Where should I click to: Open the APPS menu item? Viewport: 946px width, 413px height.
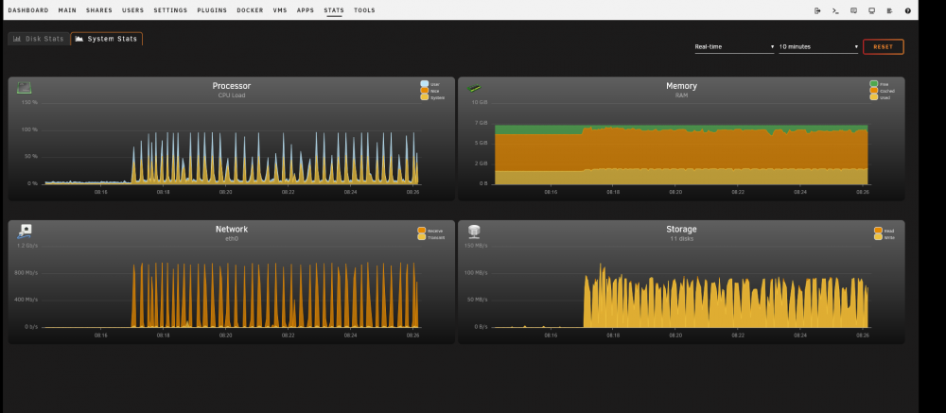point(306,10)
